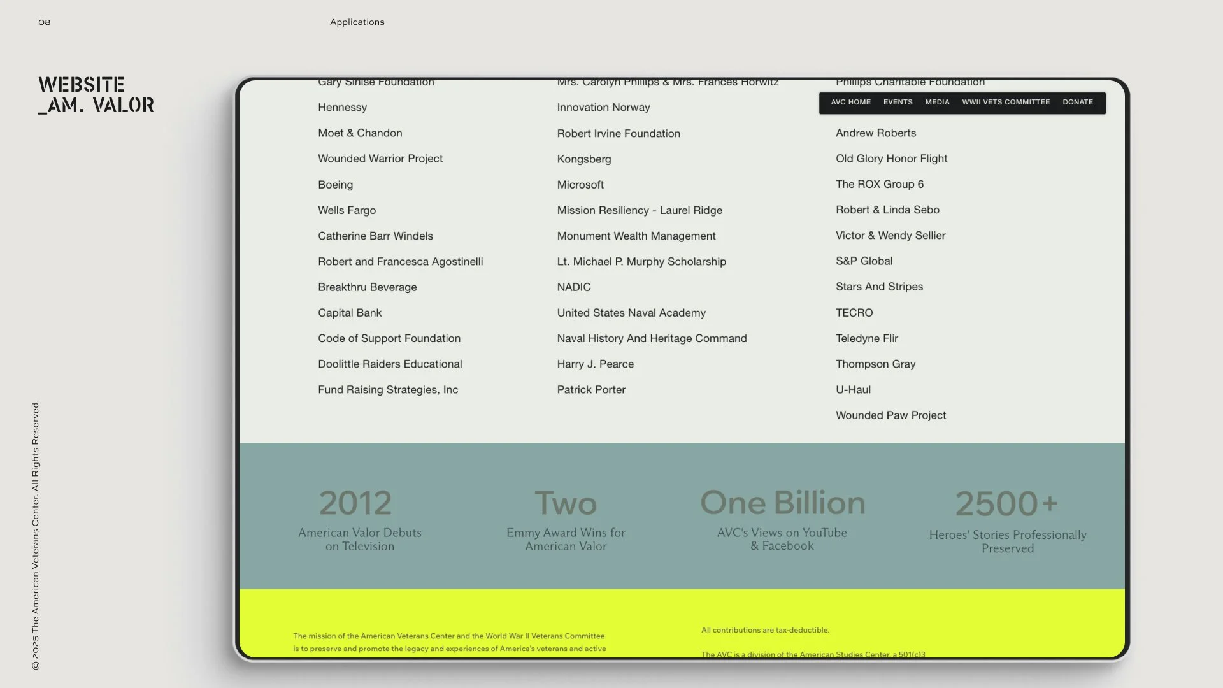Viewport: 1223px width, 688px height.
Task: Click the 2500+ stories figure
Action: click(1006, 504)
